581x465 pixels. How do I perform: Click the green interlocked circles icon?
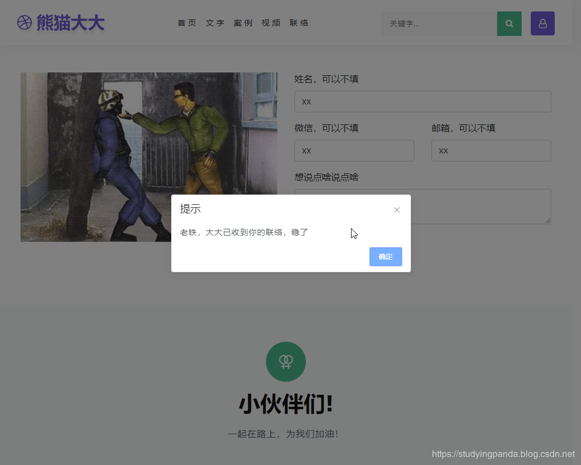[x=285, y=361]
